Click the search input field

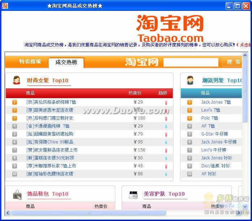pyautogui.click(x=191, y=62)
